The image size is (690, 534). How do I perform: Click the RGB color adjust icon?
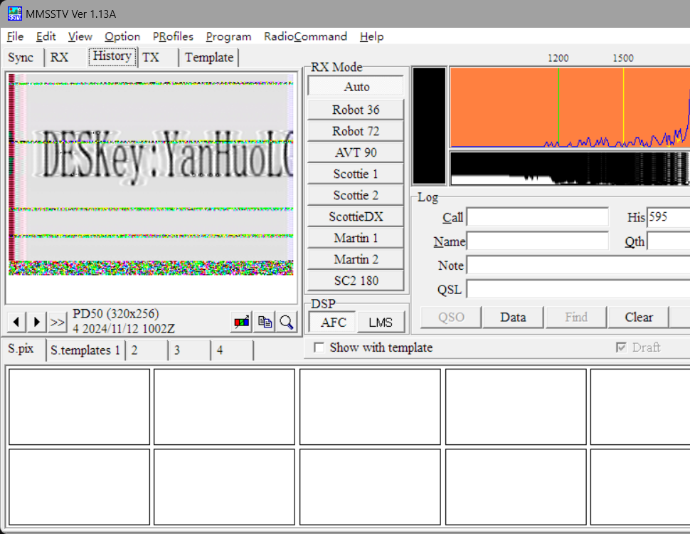click(x=242, y=322)
